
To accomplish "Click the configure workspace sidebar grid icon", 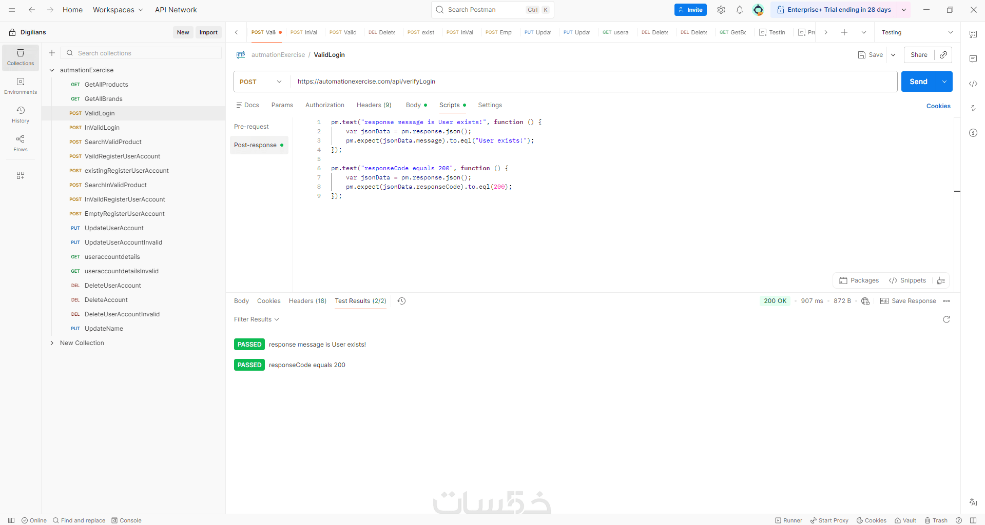I will pyautogui.click(x=21, y=175).
